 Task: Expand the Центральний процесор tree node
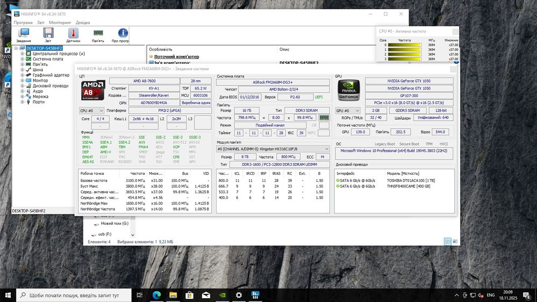click(x=22, y=54)
